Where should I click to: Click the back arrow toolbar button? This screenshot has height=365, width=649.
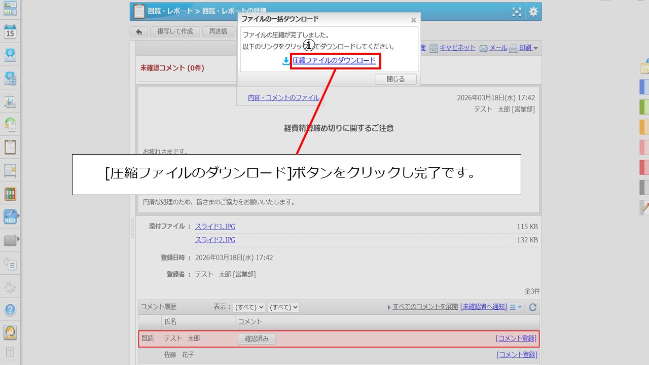[x=139, y=32]
